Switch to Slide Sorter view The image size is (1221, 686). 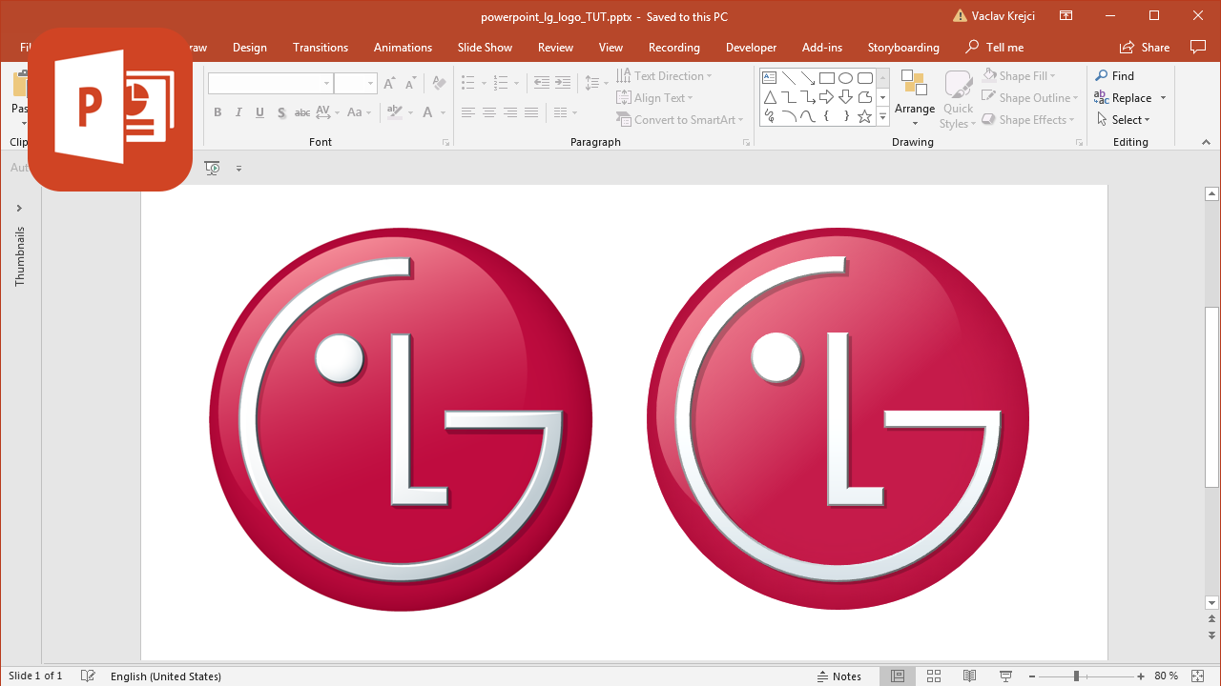coord(934,676)
